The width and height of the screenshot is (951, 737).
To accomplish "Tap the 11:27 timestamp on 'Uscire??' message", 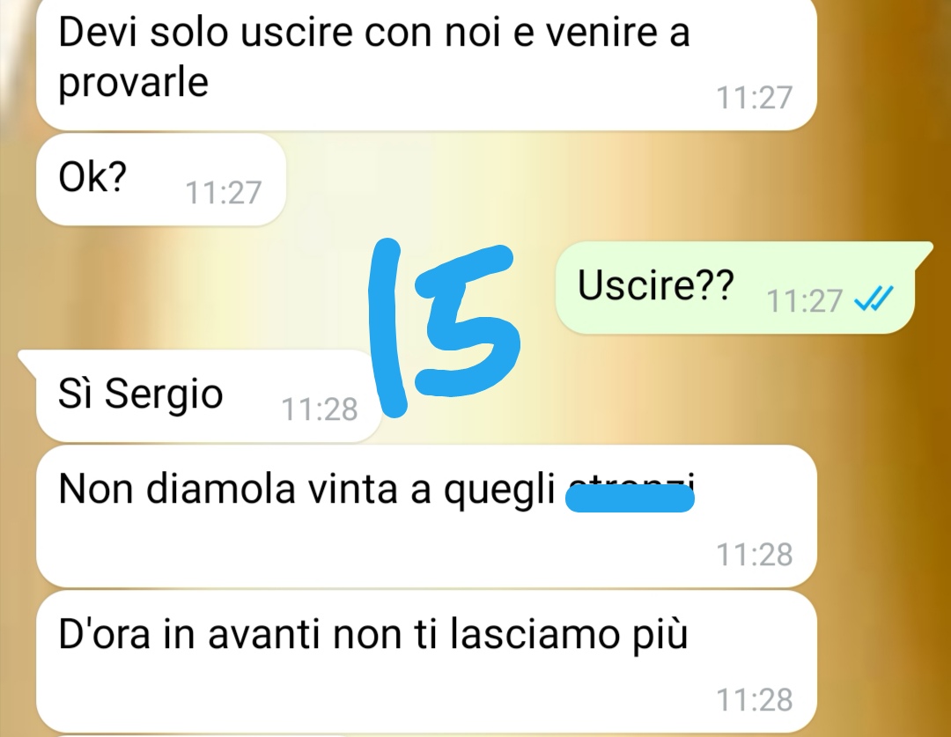I will (804, 300).
